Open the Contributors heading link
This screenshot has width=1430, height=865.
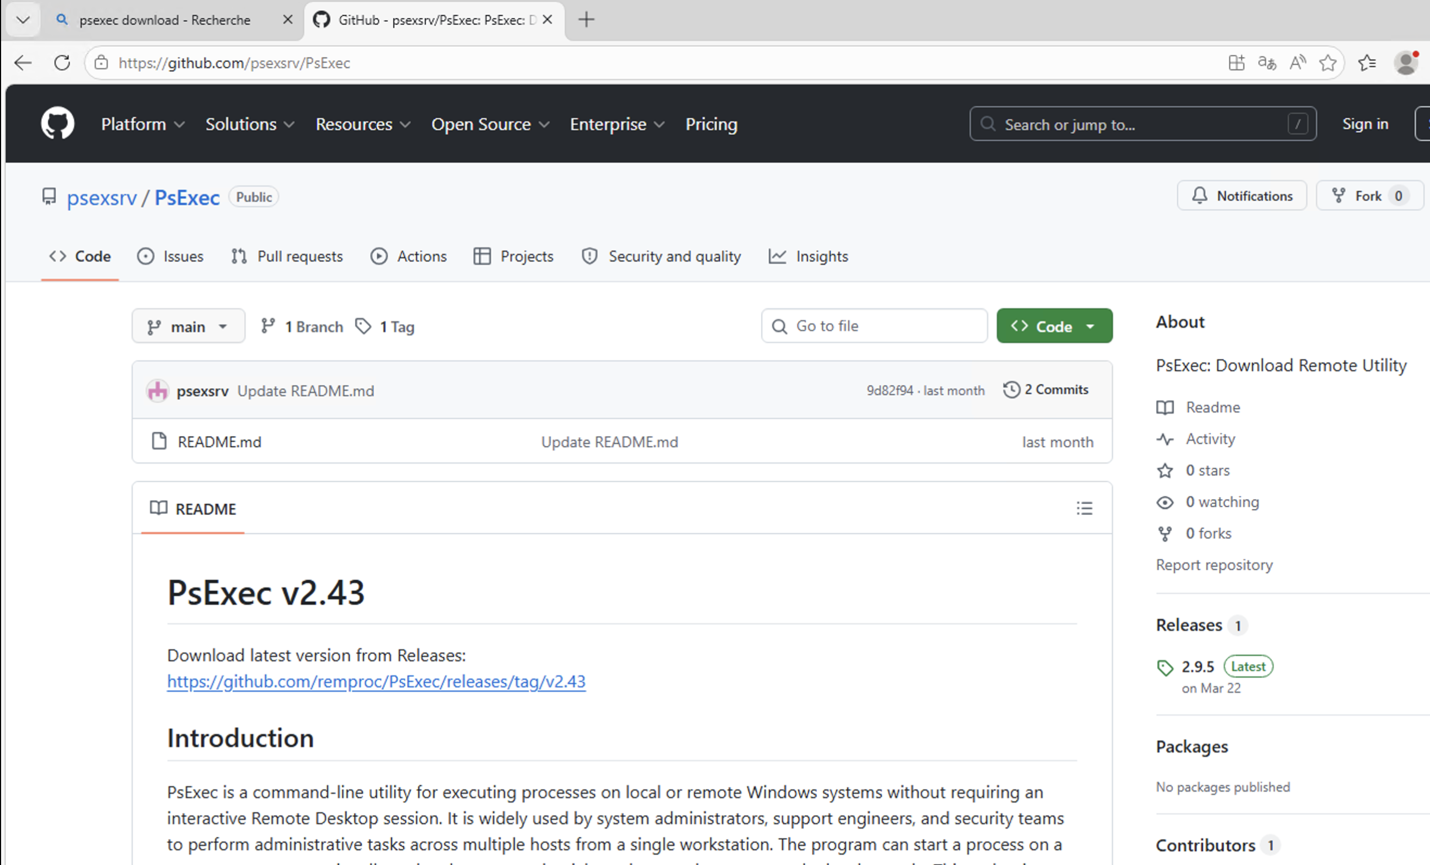[x=1217, y=845]
